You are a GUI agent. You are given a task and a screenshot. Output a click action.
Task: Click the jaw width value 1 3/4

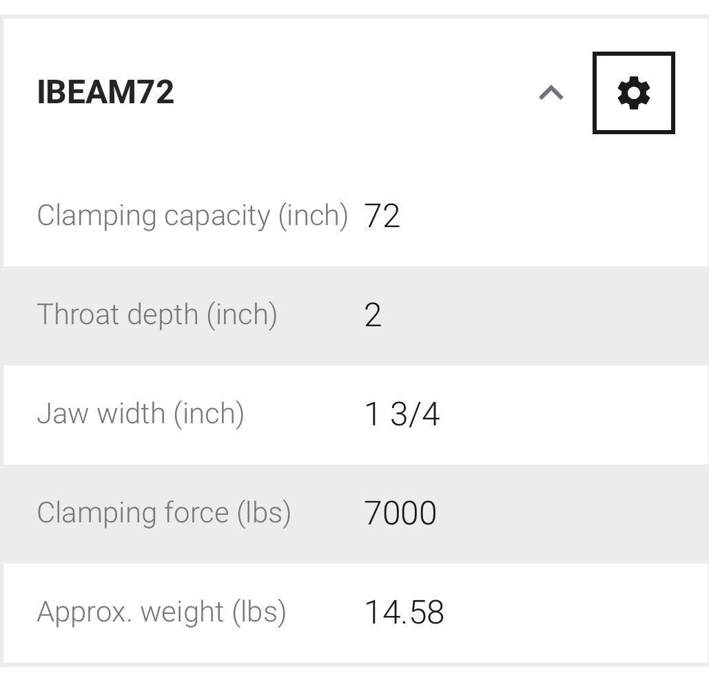402,415
